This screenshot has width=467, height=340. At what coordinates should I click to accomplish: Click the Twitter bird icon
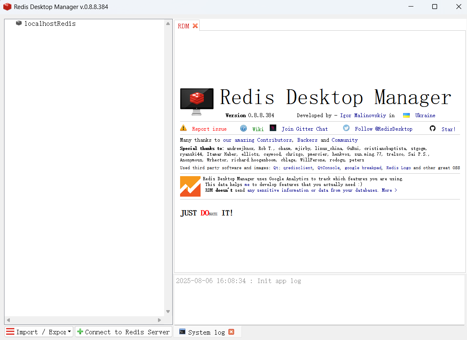coord(346,128)
